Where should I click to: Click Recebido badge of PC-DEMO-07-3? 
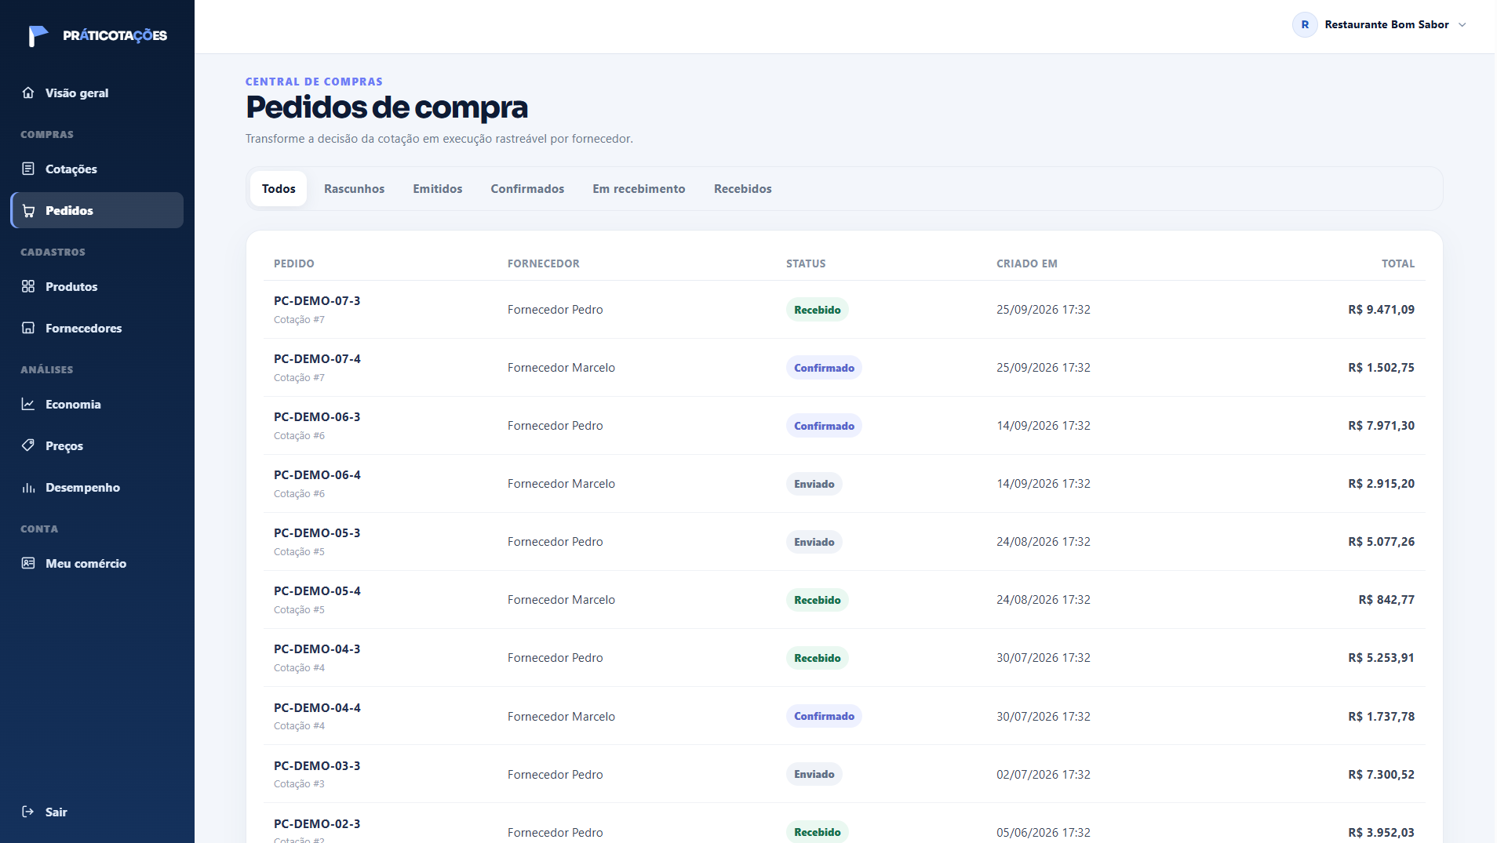[817, 310]
